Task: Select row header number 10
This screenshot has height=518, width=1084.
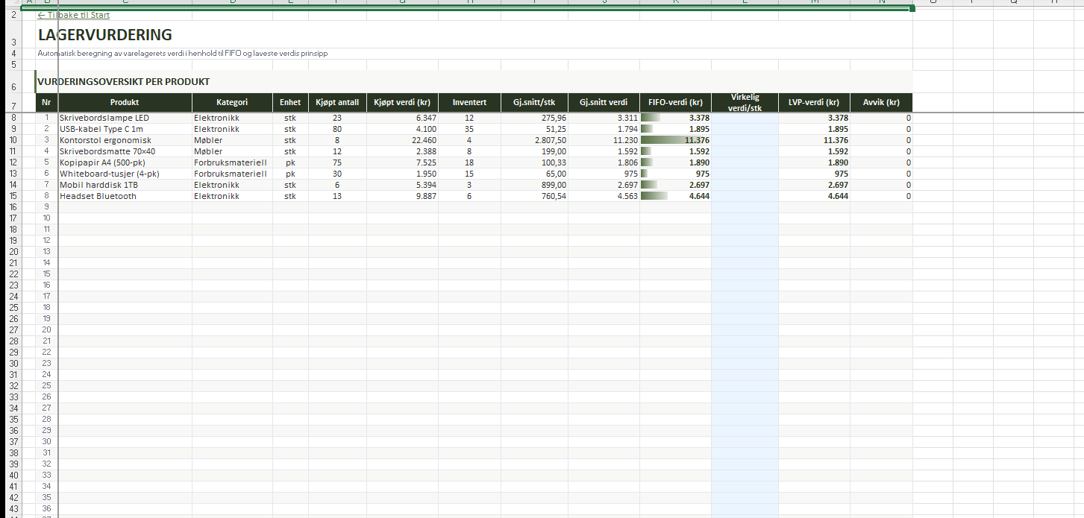Action: (13, 140)
